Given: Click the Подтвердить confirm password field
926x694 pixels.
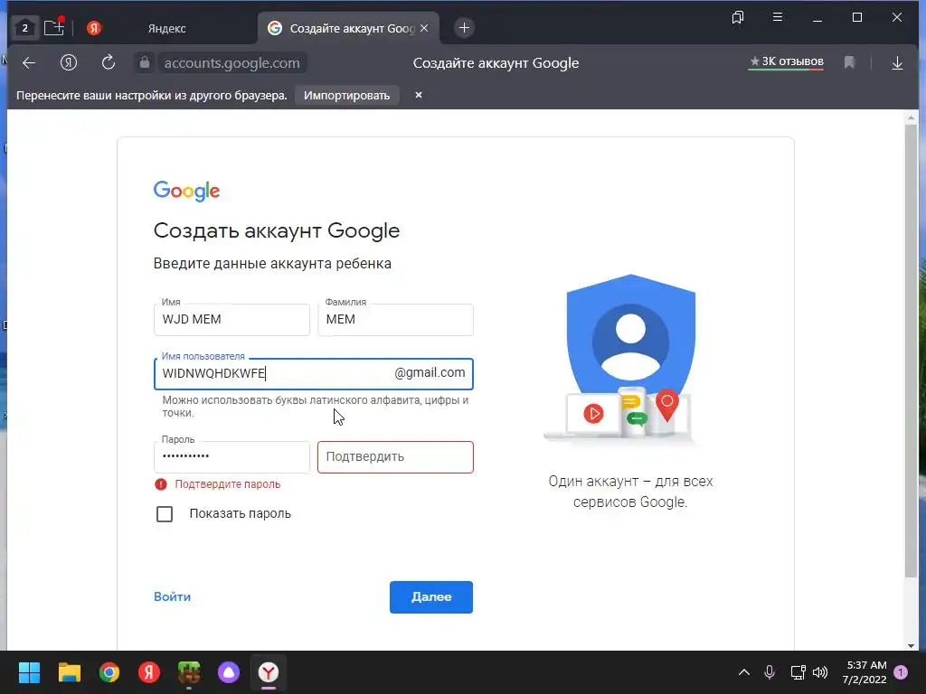Looking at the screenshot, I should [x=396, y=456].
